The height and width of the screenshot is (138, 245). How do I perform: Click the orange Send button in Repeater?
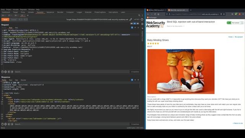(5, 20)
